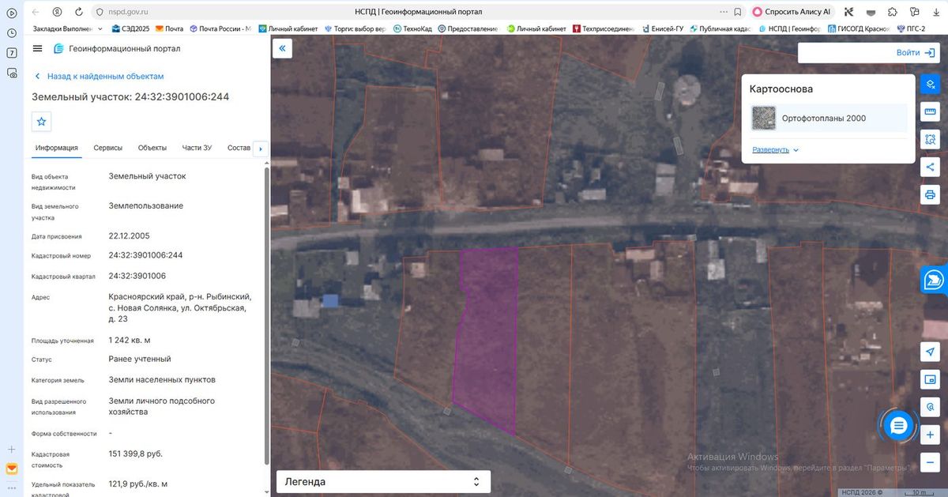
Task: Activate the area search selection tool
Action: 930,140
